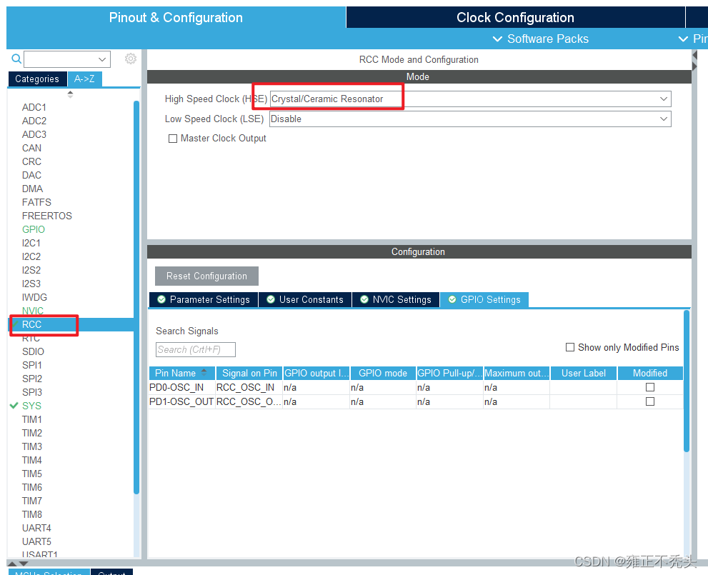Screen dimensions: 708x575
Task: Click the Search Signals input field
Action: [x=196, y=349]
